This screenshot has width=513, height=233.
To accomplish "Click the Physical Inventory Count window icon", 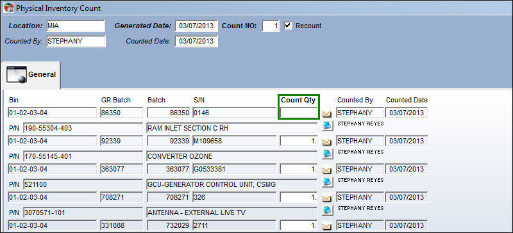I will coord(8,8).
